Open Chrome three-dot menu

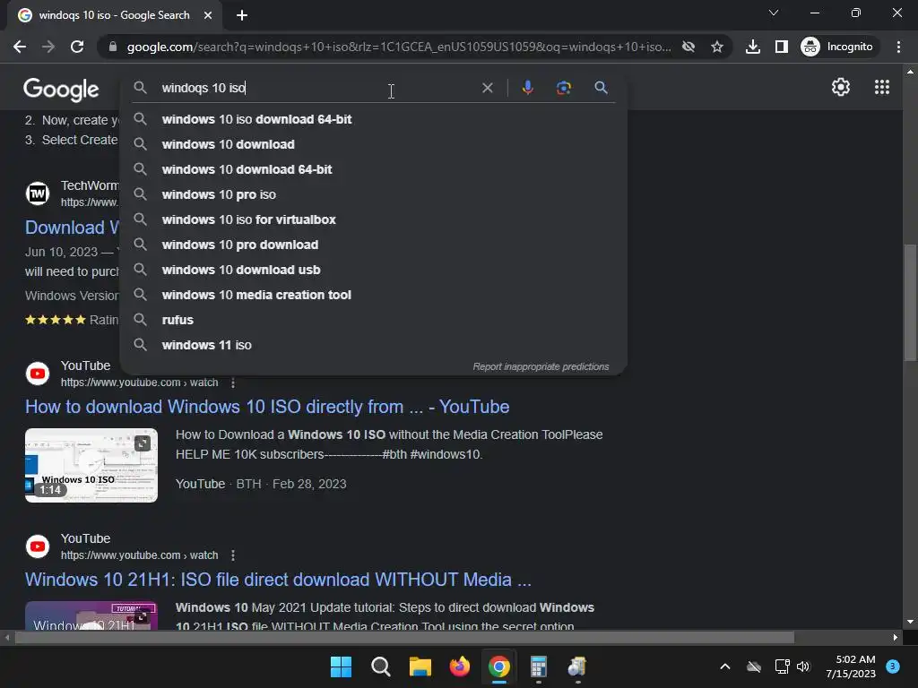tap(898, 47)
